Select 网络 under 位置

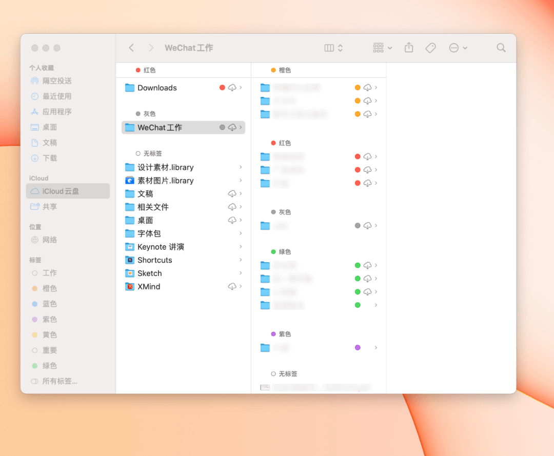point(68,240)
